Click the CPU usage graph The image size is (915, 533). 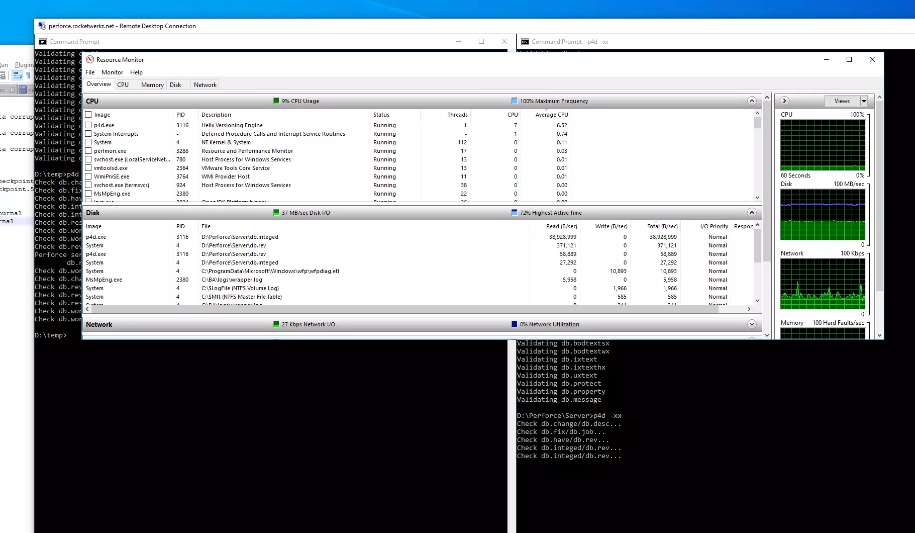823,145
